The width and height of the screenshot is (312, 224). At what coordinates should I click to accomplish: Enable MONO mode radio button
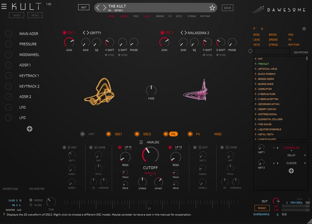(30, 200)
